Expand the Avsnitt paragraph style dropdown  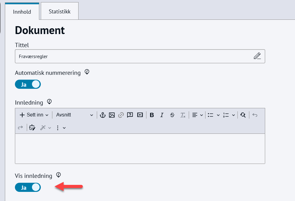click(x=75, y=115)
